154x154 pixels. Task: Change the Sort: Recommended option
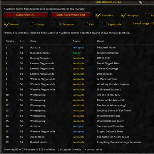(70, 15)
